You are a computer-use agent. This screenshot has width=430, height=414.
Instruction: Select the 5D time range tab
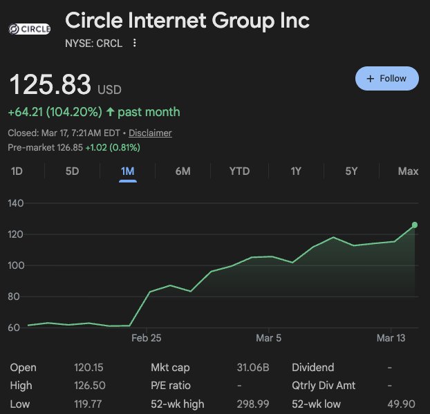tap(72, 171)
